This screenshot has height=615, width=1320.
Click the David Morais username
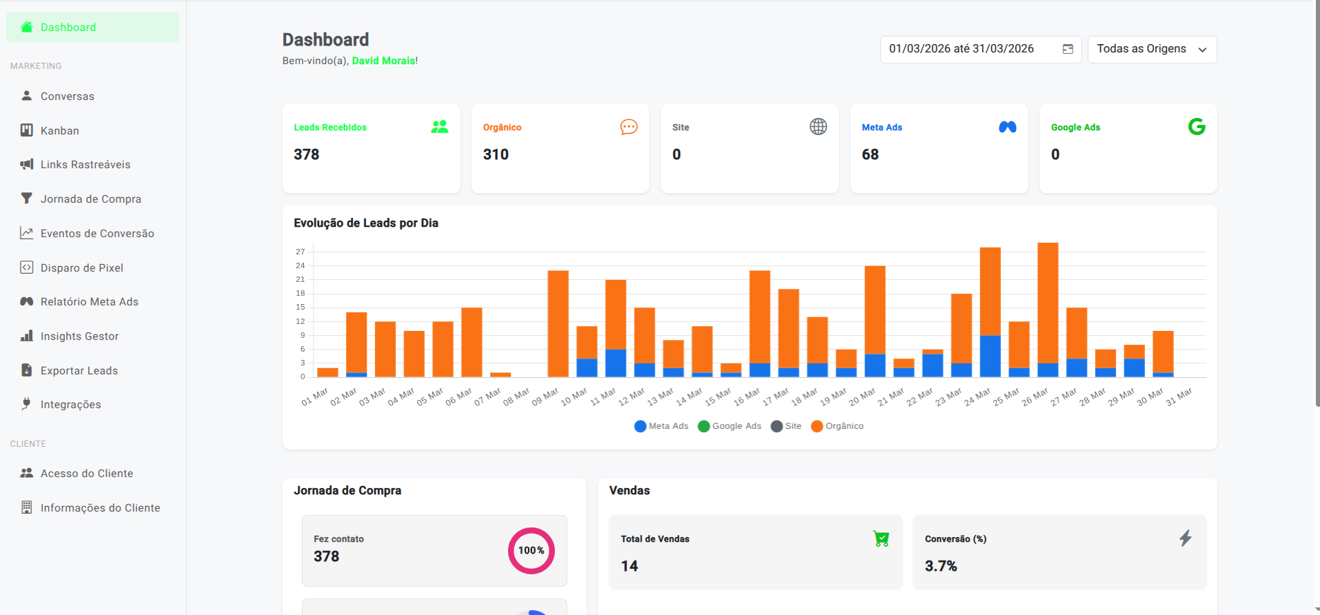pyautogui.click(x=383, y=61)
